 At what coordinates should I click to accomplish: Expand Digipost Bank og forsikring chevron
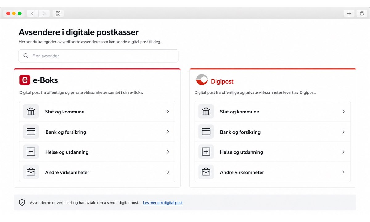[x=343, y=132]
